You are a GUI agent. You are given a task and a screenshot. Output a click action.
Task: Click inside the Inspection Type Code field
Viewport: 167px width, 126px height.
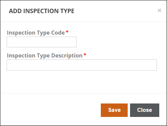pyautogui.click(x=42, y=42)
